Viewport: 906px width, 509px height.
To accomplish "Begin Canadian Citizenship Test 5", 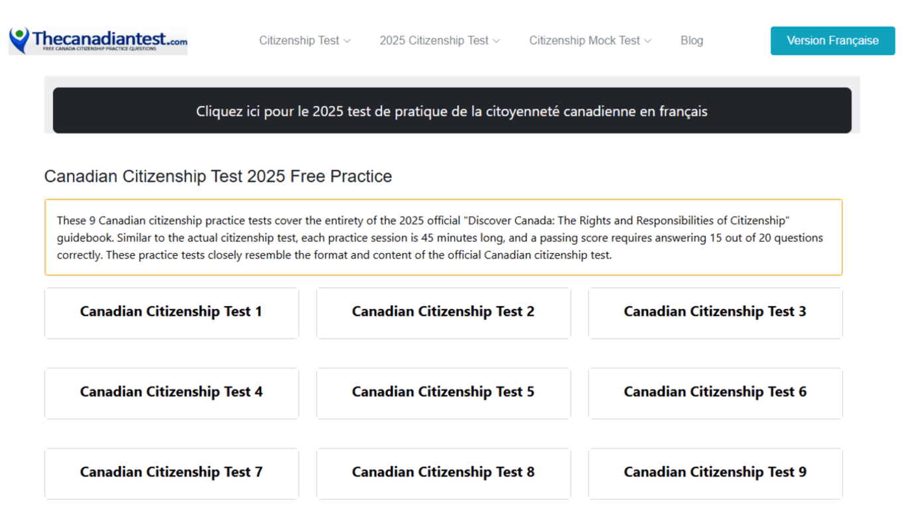I will click(x=443, y=392).
